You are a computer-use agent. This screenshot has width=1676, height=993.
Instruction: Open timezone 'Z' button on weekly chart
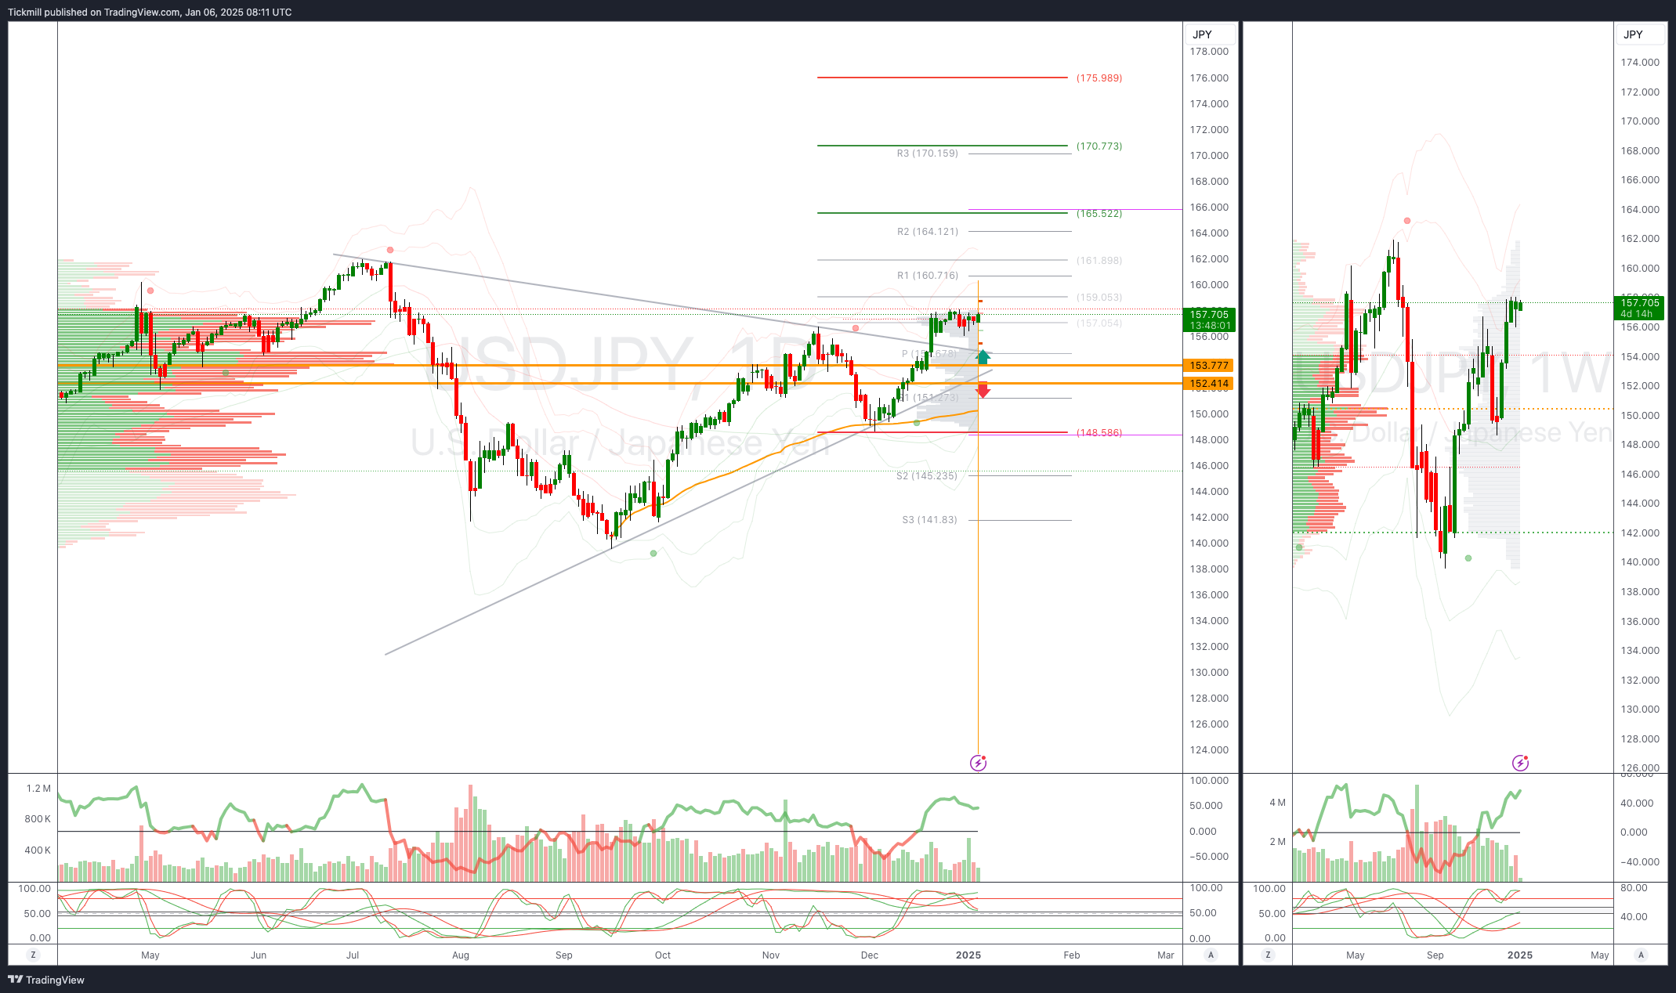[1268, 955]
